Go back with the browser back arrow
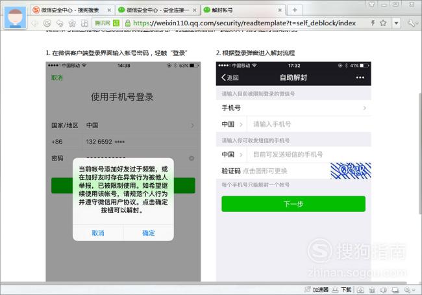422x295 pixels. click(35, 23)
